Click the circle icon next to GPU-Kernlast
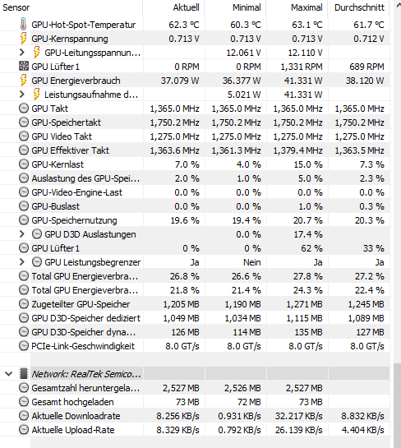Viewport: 401px width, 448px height. (24, 164)
